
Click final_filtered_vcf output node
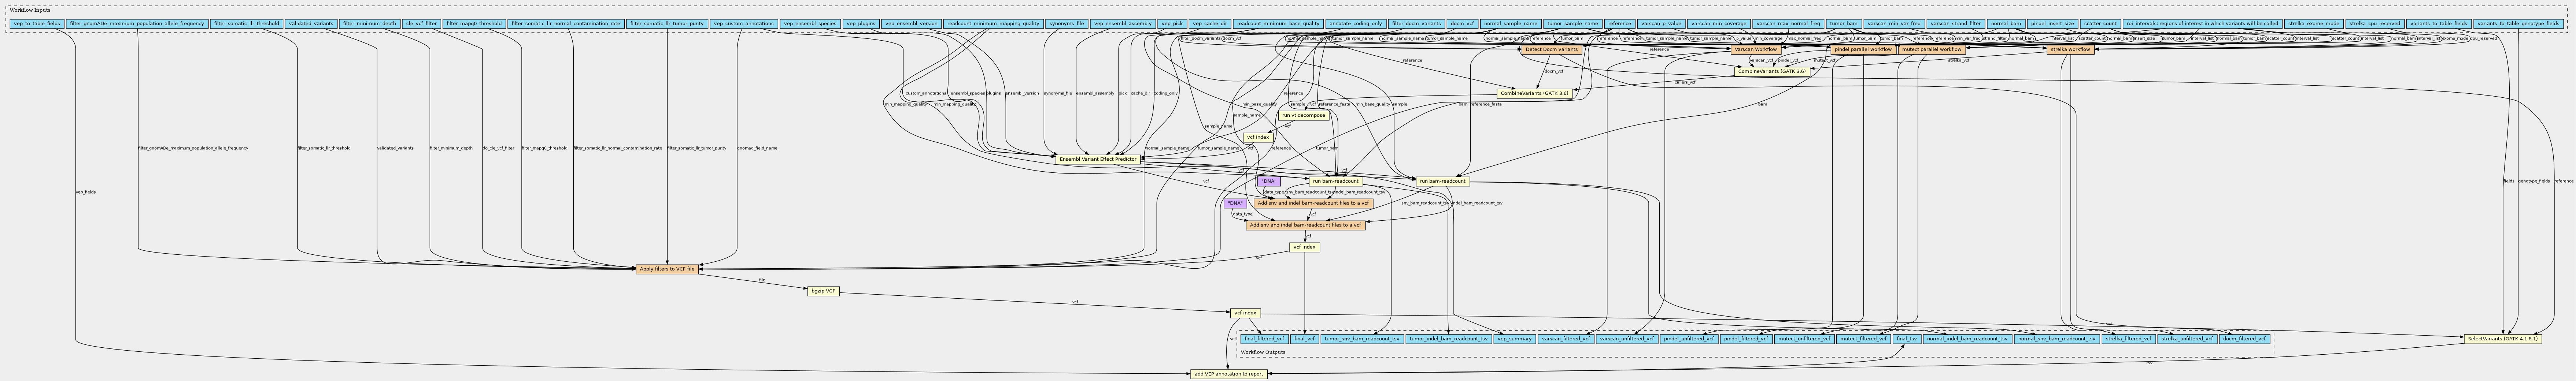click(x=1265, y=339)
